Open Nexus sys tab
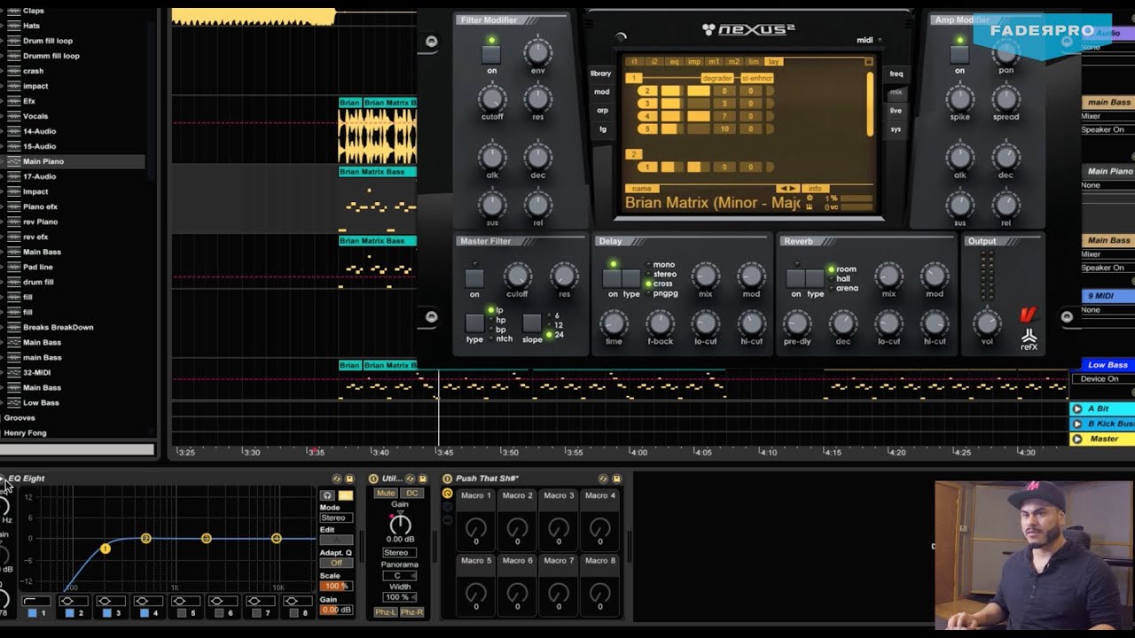Screen dimensions: 1135x638 (x=896, y=129)
